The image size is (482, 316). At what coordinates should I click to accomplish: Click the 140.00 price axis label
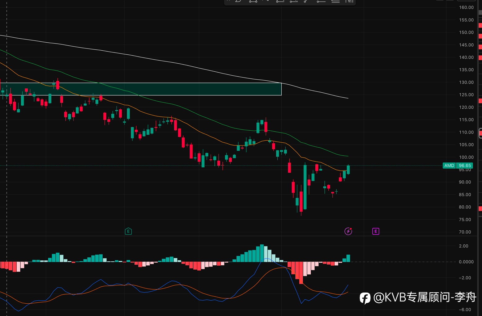466,57
